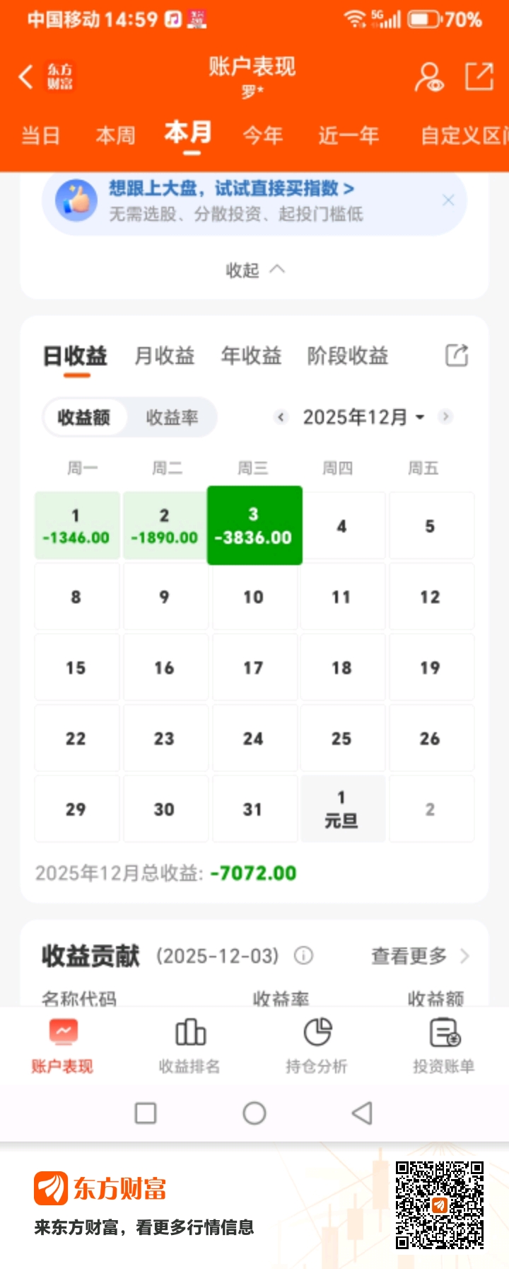This screenshot has height=1269, width=509.
Task: Tap share icon in top header
Action: click(x=479, y=76)
